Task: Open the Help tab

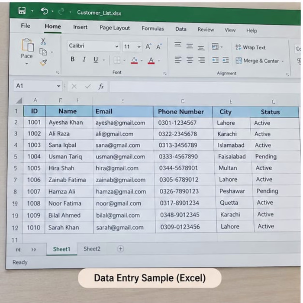Action: (x=251, y=31)
